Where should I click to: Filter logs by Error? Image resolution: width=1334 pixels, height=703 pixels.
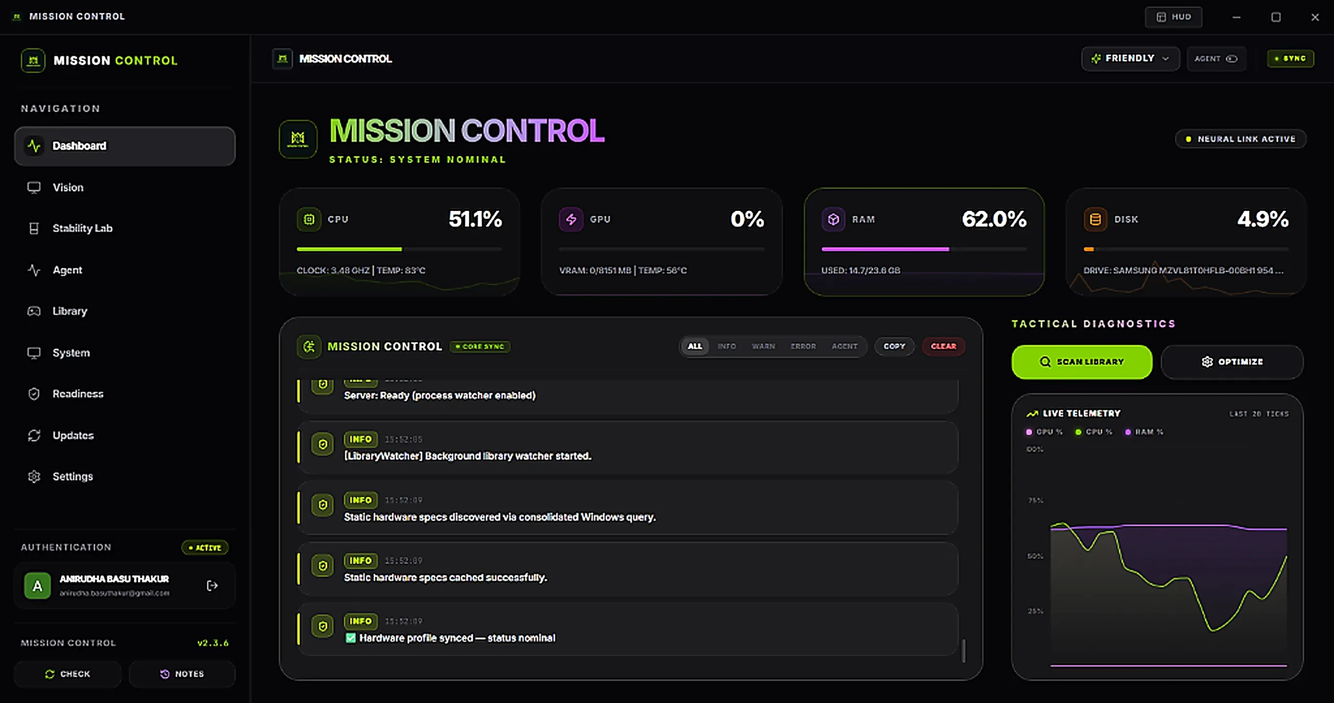(x=803, y=346)
